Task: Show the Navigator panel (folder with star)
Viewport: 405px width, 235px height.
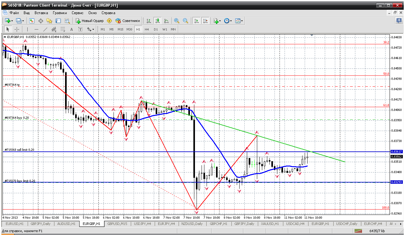Action: (x=49, y=21)
